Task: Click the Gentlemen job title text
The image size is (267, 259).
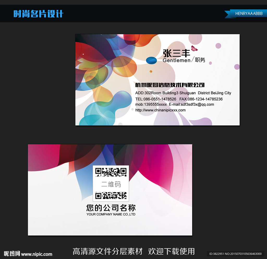Action: (177, 60)
